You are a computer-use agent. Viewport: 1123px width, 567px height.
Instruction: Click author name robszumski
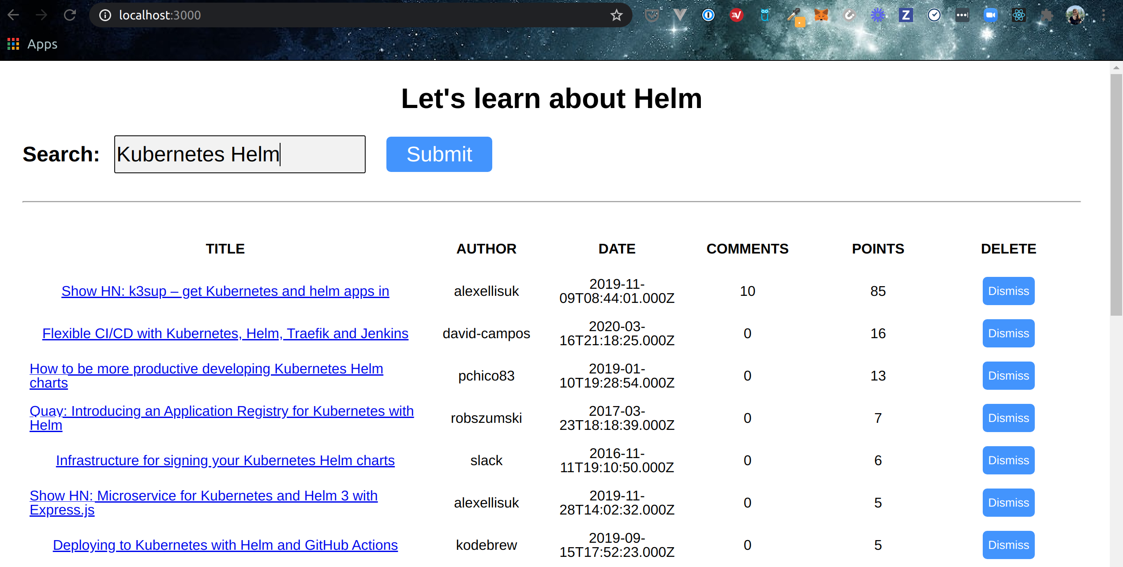point(486,418)
